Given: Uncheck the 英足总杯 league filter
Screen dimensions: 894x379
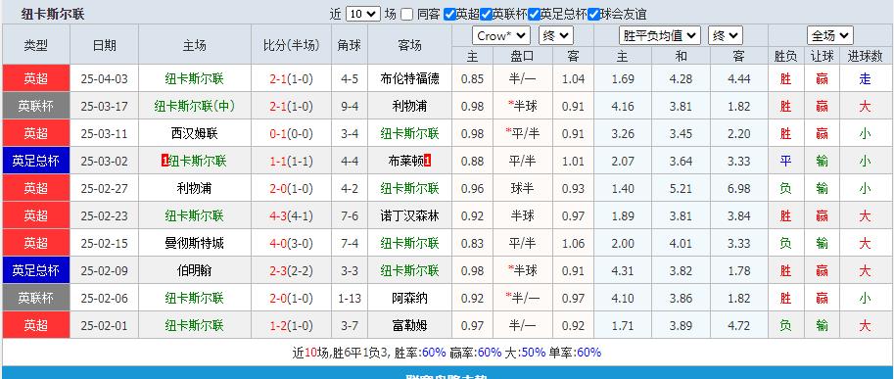Looking at the screenshot, I should pyautogui.click(x=534, y=15).
